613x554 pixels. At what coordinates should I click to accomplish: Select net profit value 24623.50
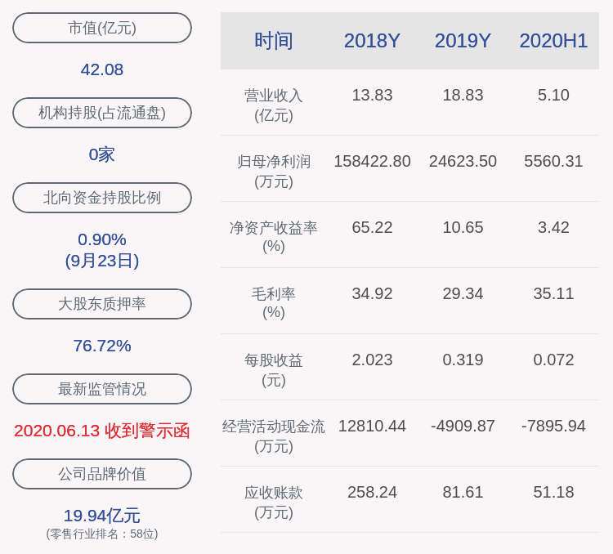(x=463, y=161)
